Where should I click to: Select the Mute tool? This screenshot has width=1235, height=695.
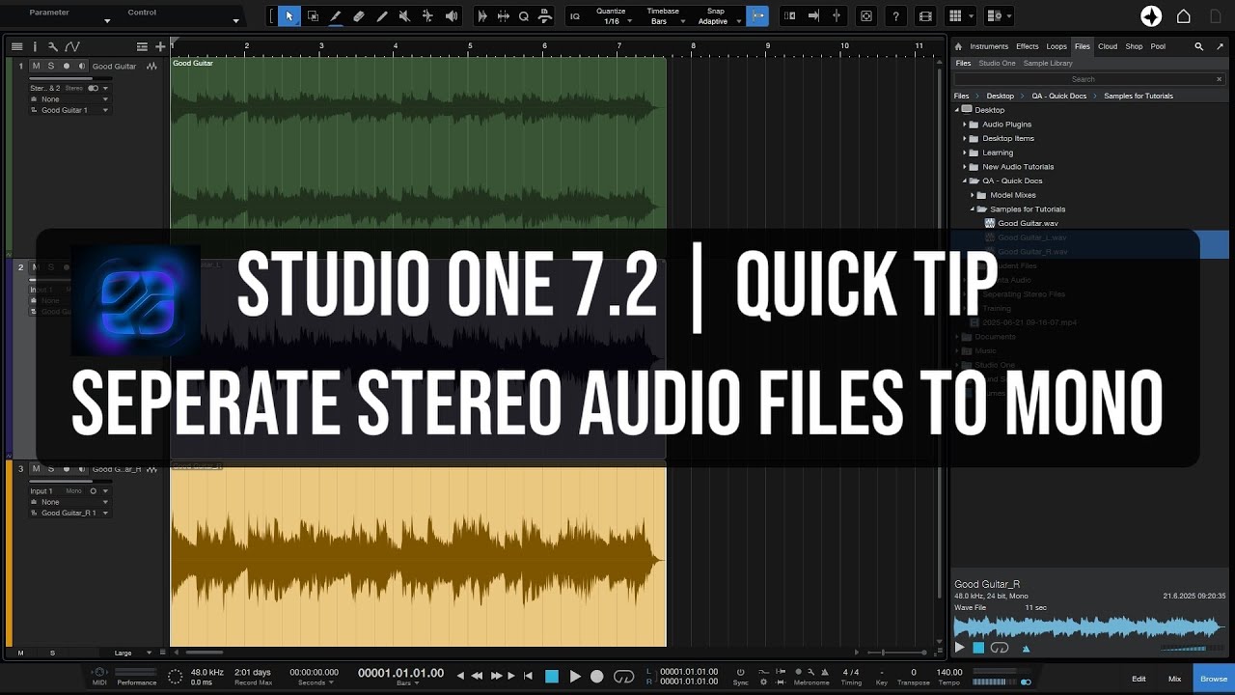click(x=404, y=16)
